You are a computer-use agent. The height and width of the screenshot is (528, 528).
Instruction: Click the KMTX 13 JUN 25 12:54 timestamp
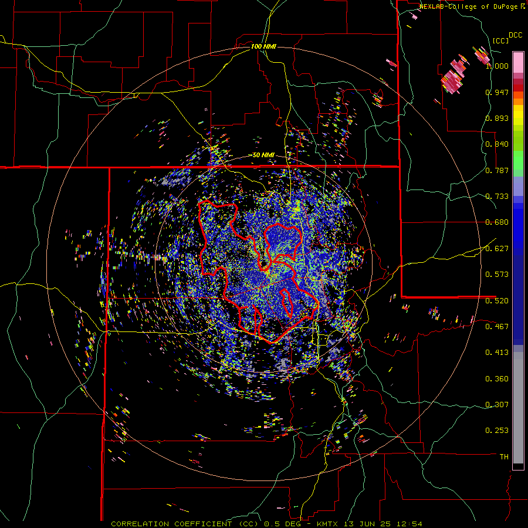(370, 524)
